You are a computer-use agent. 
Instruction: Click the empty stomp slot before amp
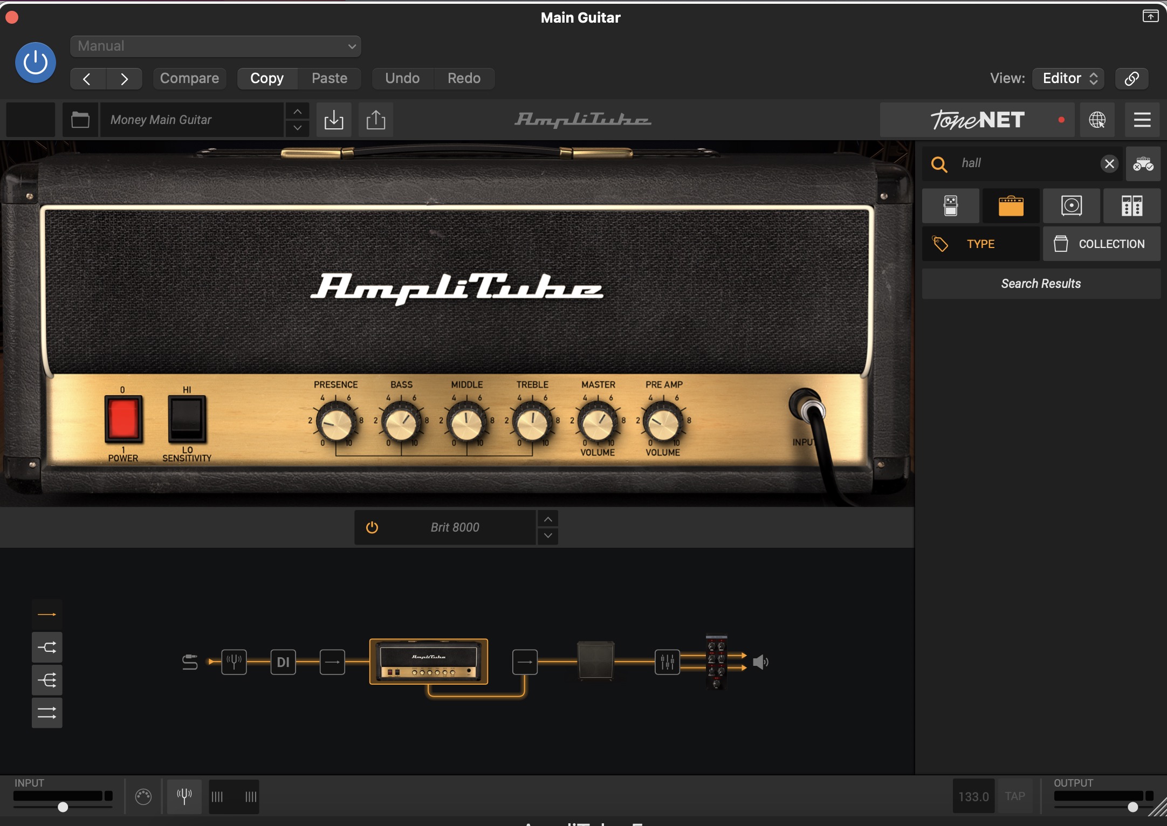(332, 662)
